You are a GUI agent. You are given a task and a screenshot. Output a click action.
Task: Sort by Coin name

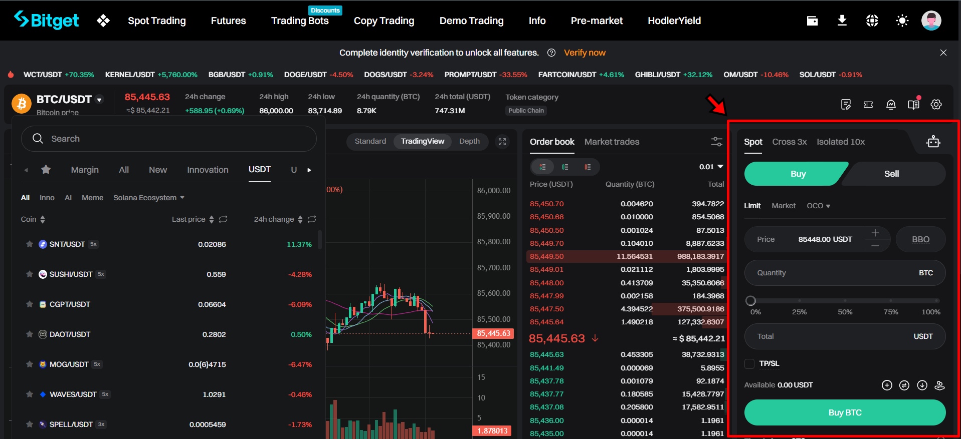[33, 219]
